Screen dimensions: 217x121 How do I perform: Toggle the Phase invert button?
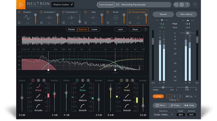pos(175,105)
